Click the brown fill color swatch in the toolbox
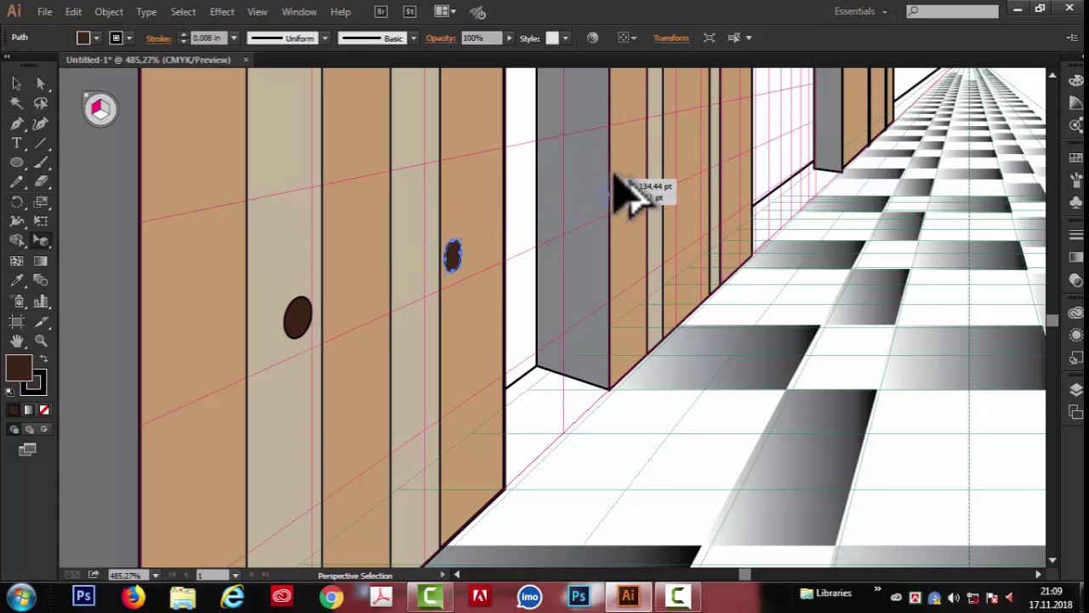Viewport: 1089px width, 613px height. pyautogui.click(x=18, y=368)
